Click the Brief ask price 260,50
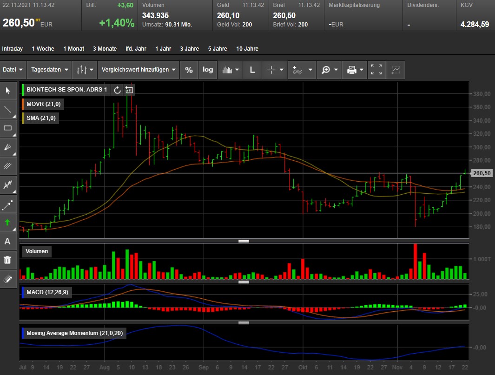This screenshot has height=375, width=495. 284,15
